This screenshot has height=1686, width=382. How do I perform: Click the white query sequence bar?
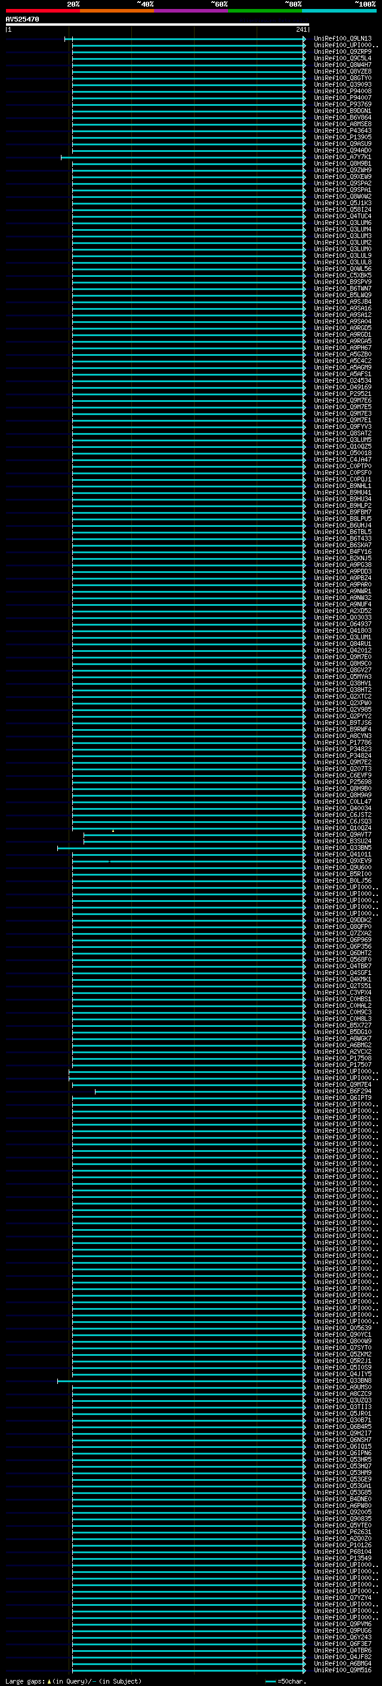157,25
